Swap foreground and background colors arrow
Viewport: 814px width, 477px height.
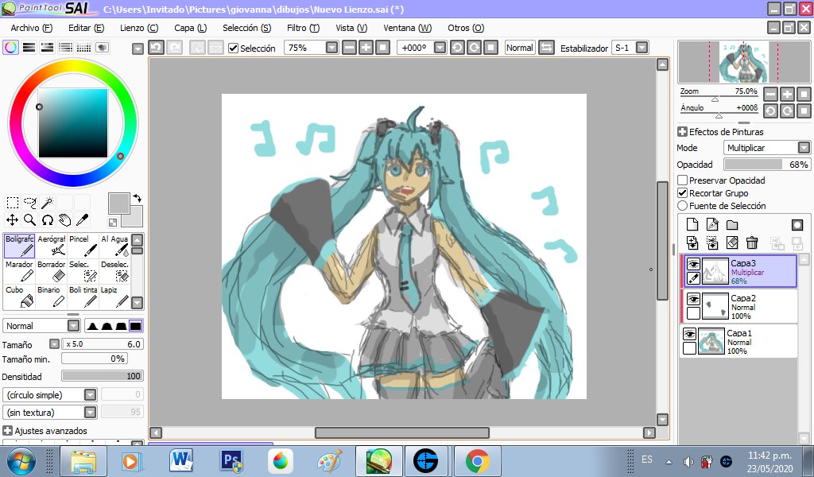click(137, 198)
